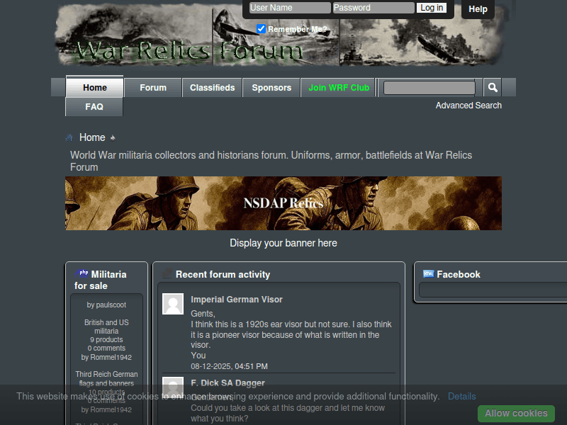Click the Password input field

[x=374, y=8]
